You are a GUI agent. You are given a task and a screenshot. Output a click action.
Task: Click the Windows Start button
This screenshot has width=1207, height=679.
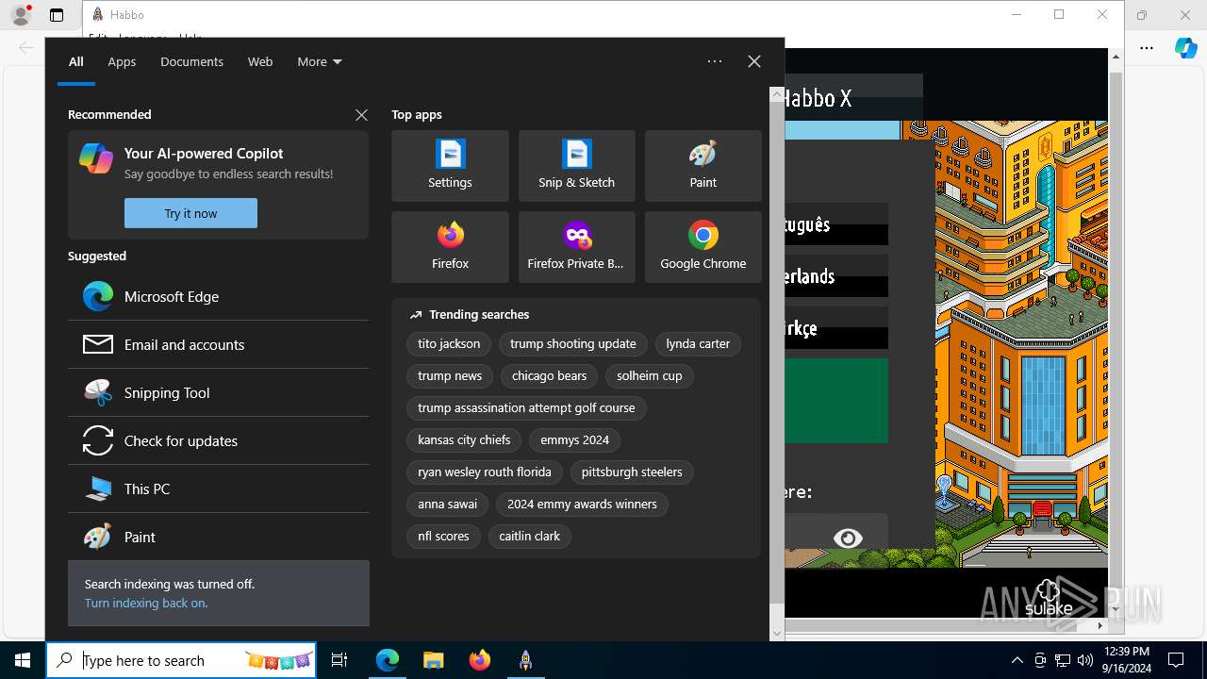23,660
